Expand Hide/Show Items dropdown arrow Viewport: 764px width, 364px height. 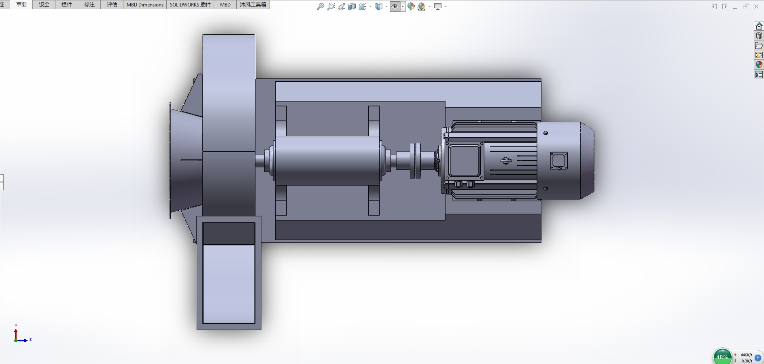point(403,6)
